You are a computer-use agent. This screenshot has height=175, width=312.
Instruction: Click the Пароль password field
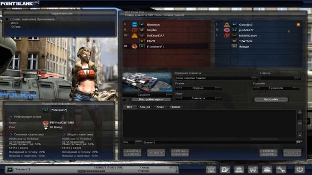[277, 78]
